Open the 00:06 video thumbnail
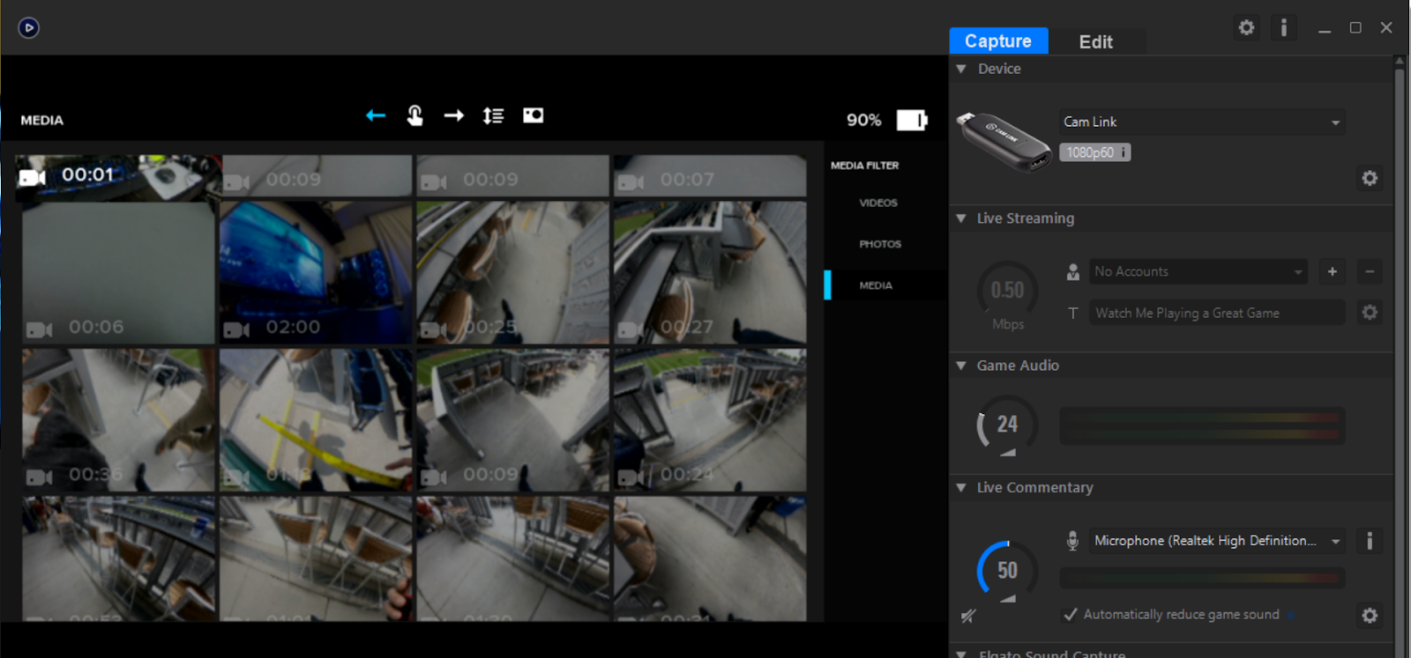Screen dimensions: 1411x658 click(118, 272)
